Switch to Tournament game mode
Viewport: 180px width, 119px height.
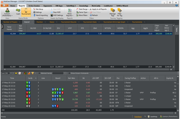point(26,12)
